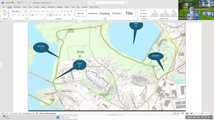This screenshot has width=214, height=120.
Task: Switch to the Shape Format tab
Action: click(94, 7)
